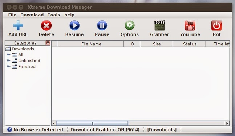The height and width of the screenshot is (136, 235).
Task: Click Download Grabber: ON (9614) status
Action: (105, 129)
